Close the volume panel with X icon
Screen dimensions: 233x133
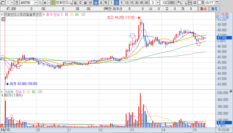point(231,91)
